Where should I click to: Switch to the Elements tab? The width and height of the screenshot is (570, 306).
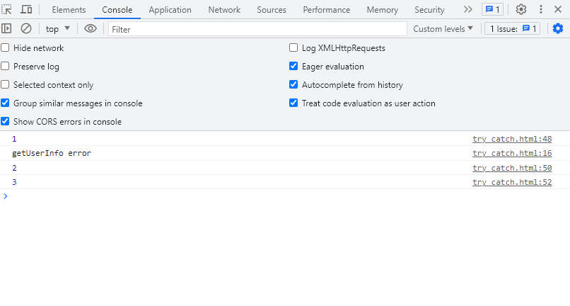(69, 10)
